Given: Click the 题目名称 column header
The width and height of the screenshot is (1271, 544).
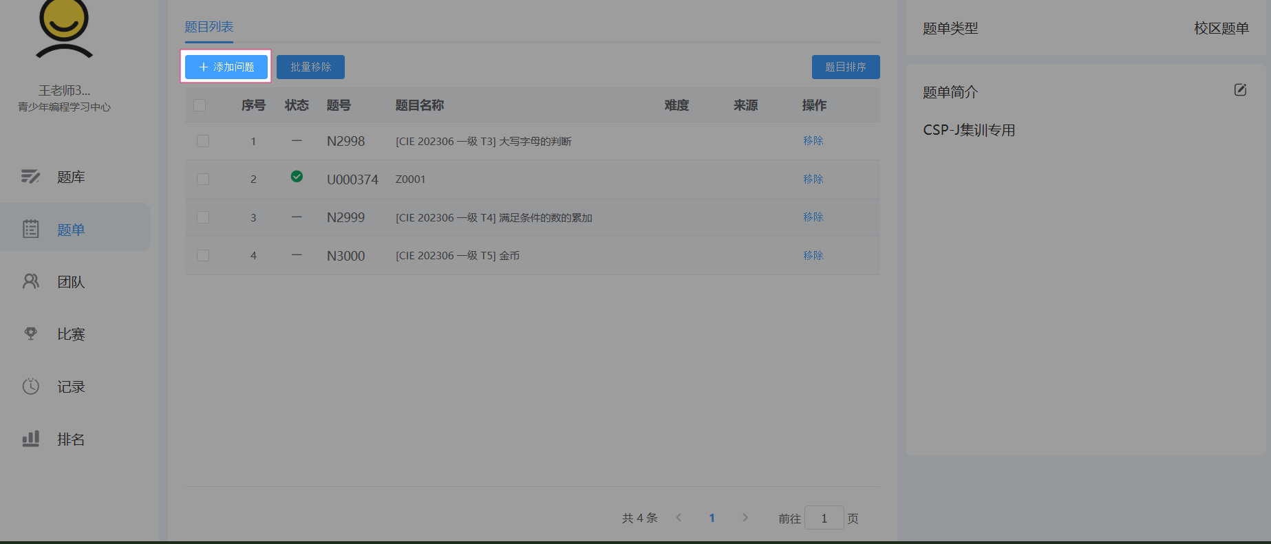Looking at the screenshot, I should coord(420,105).
